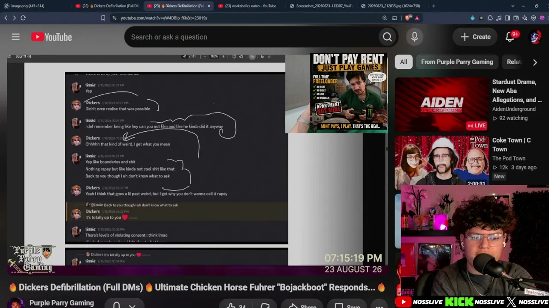Click the channel notification bell below video

coord(116,305)
